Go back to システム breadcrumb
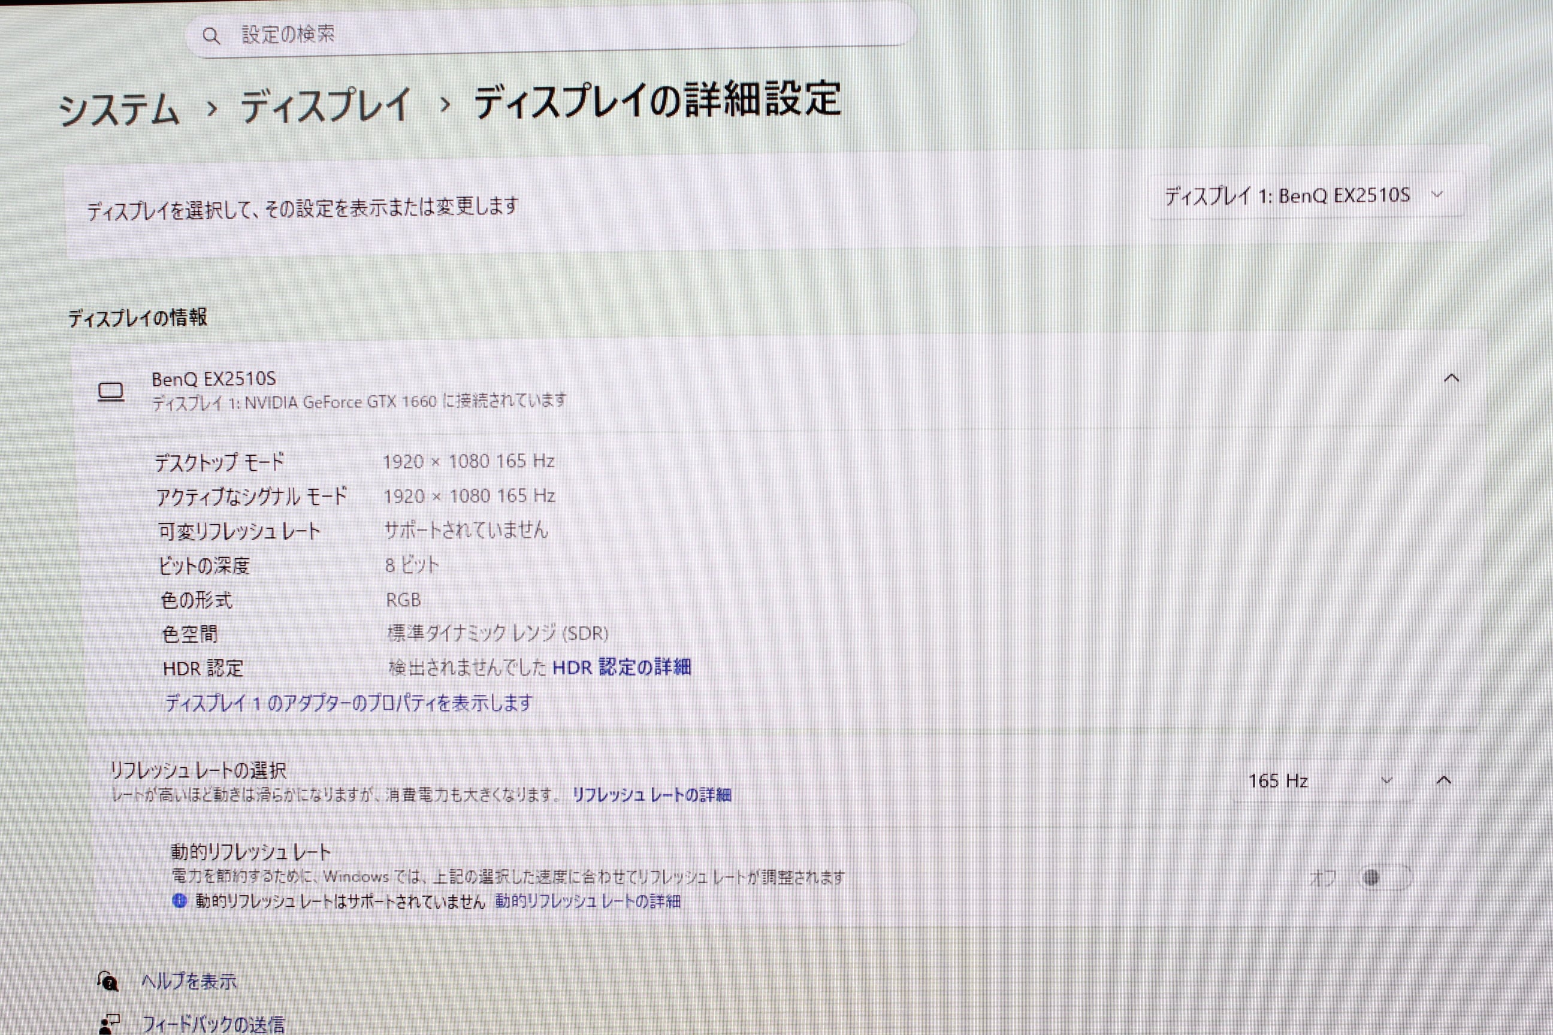The width and height of the screenshot is (1553, 1035). tap(119, 110)
